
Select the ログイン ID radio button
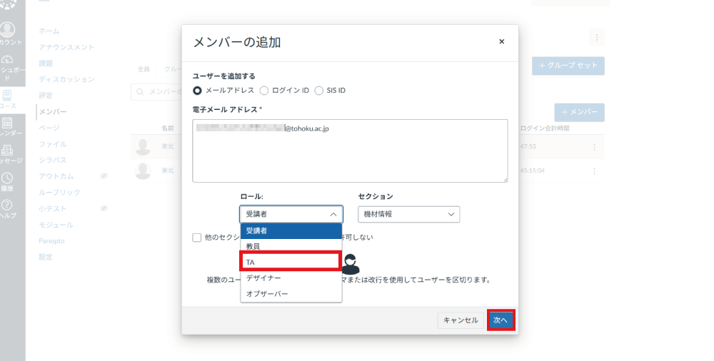point(263,91)
